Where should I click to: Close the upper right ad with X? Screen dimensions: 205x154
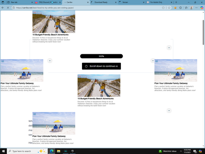point(169,48)
